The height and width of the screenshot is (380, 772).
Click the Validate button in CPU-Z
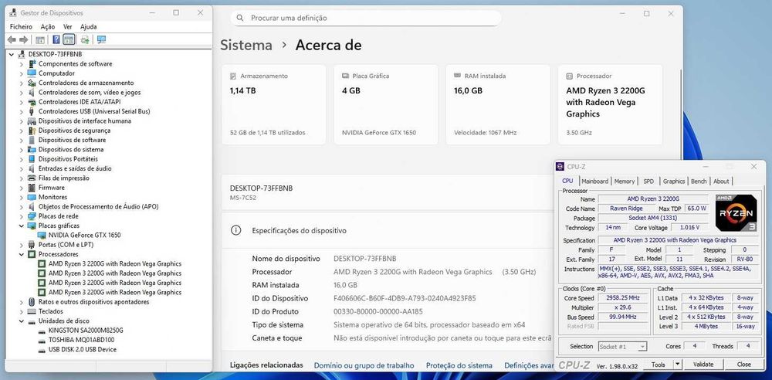pos(703,365)
